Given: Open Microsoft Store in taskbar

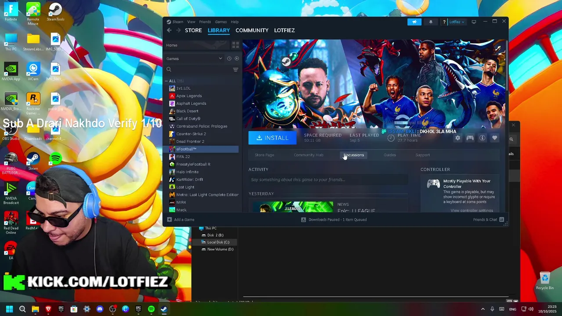Looking at the screenshot, I should click(x=74, y=309).
